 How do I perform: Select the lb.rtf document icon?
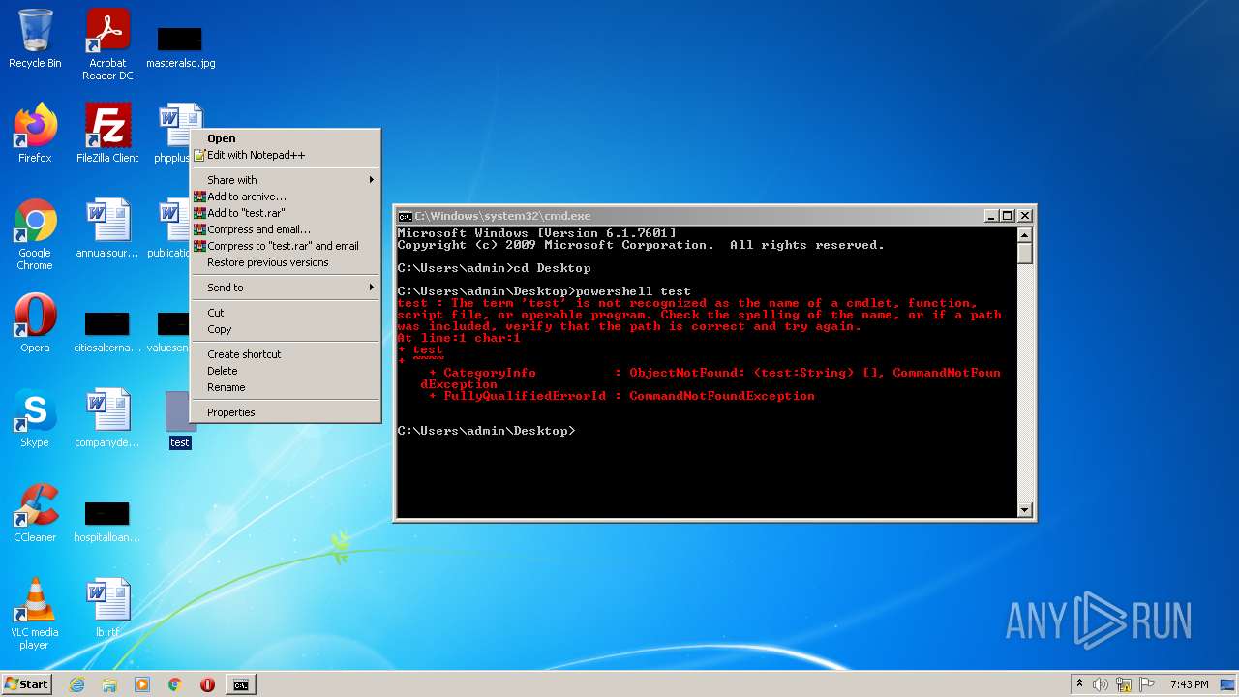[x=107, y=608]
